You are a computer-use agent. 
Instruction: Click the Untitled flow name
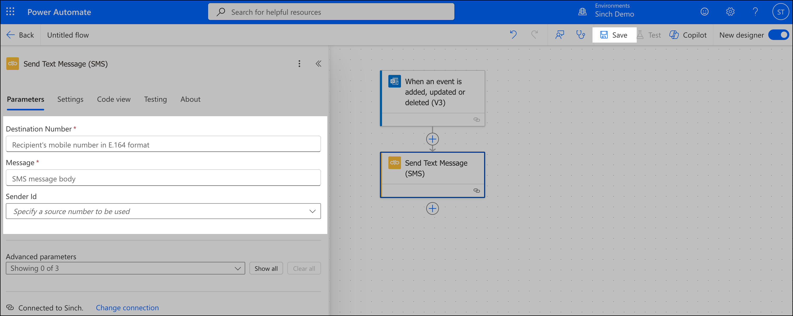click(68, 35)
